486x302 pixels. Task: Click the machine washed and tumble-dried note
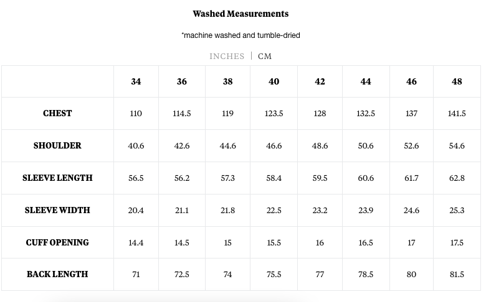[241, 35]
